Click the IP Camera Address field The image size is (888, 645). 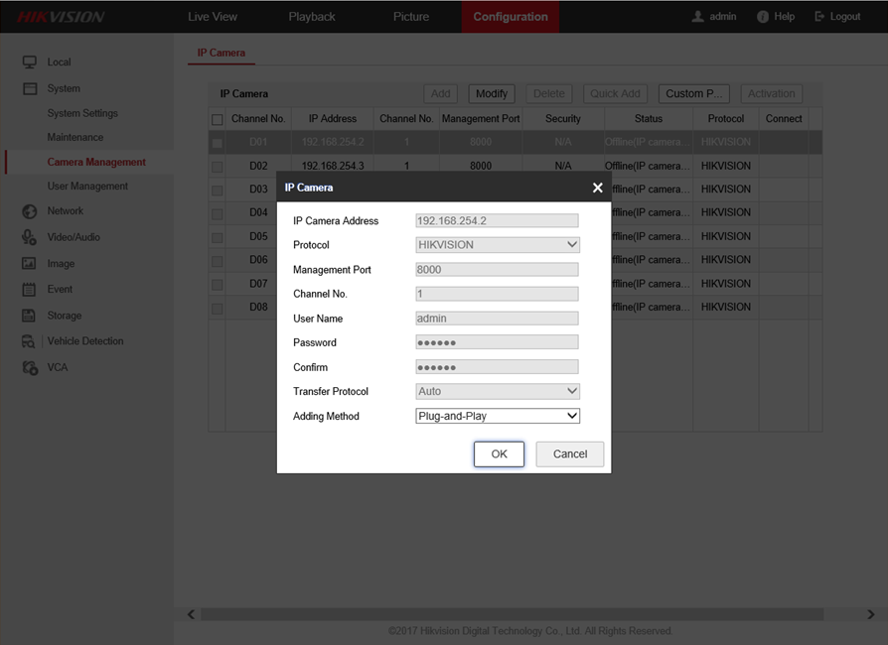click(x=497, y=221)
